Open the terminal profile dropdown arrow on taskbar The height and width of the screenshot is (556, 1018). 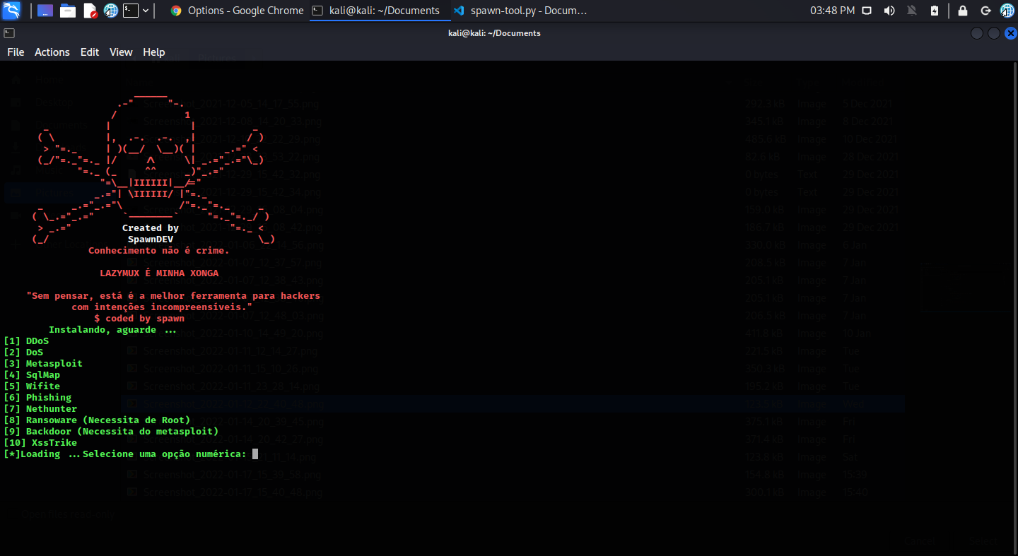point(145,10)
